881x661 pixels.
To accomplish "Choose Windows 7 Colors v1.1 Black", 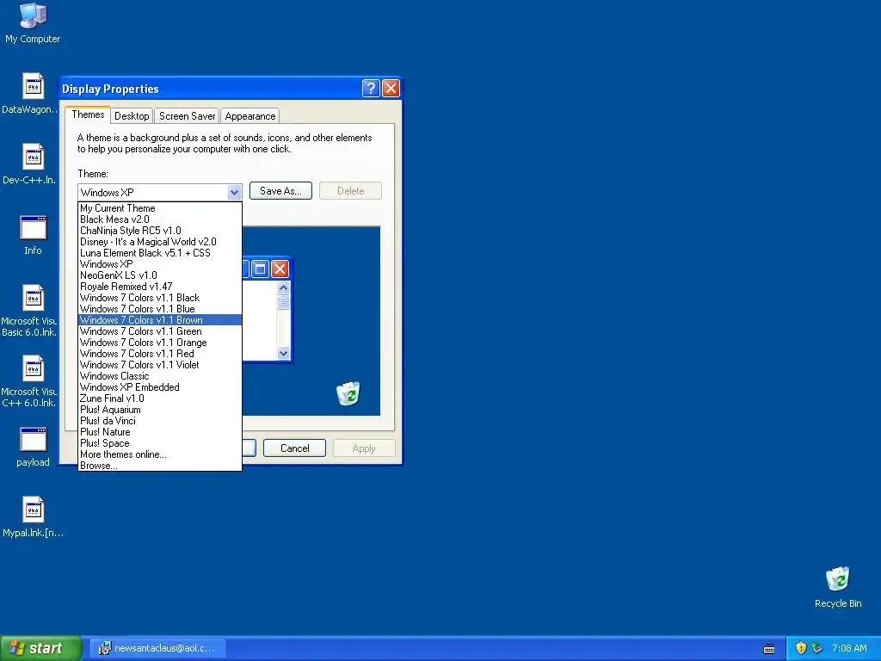I will click(159, 298).
